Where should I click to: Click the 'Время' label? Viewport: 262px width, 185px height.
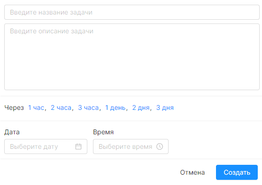tap(103, 132)
